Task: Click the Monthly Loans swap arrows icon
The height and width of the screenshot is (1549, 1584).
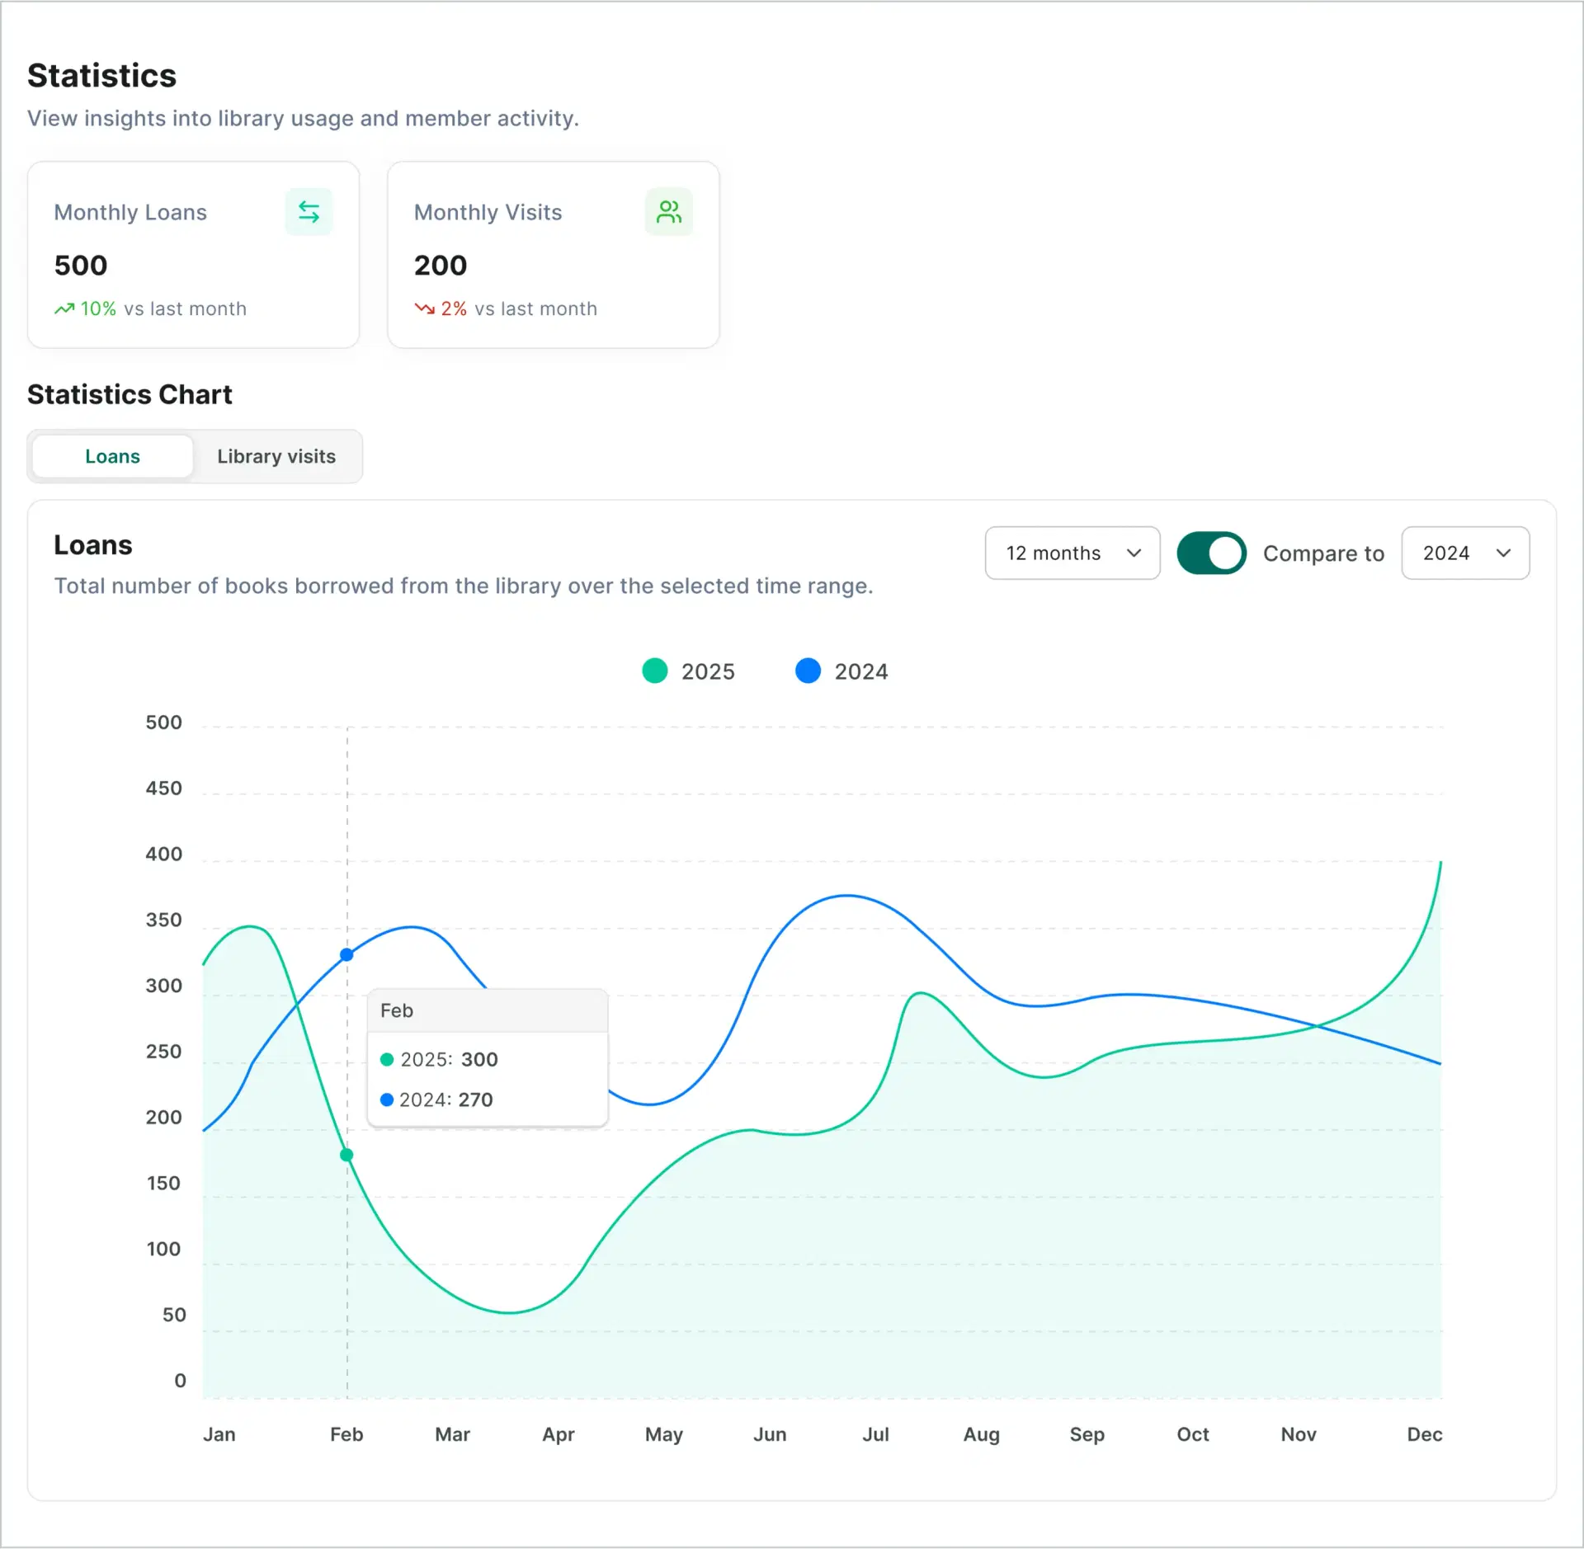Action: tap(309, 212)
